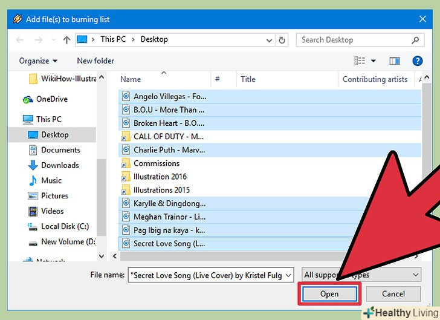Toggle the preview pane icon
The width and height of the screenshot is (440, 320).
395,61
